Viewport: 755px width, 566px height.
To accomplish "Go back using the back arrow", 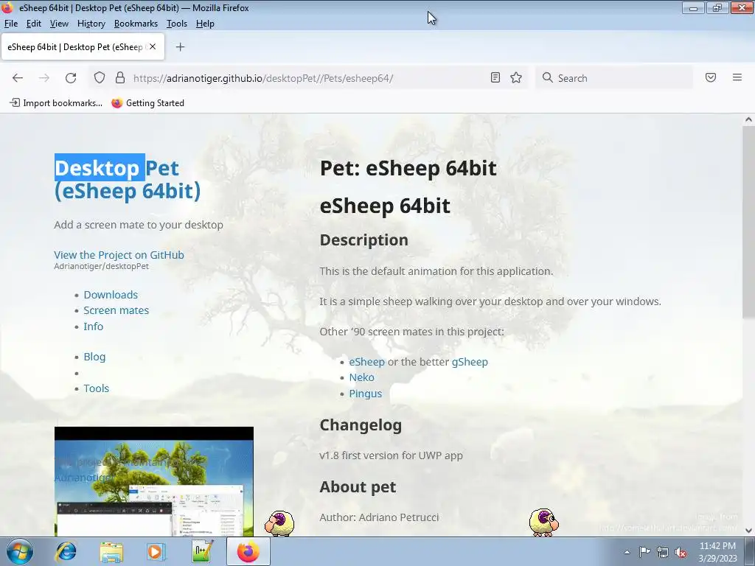I will click(x=18, y=78).
